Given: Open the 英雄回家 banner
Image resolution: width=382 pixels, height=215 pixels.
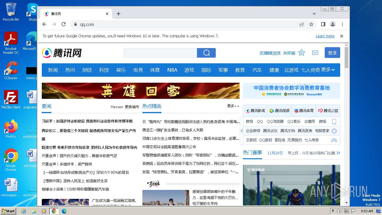Looking at the screenshot, I should click(x=141, y=91).
